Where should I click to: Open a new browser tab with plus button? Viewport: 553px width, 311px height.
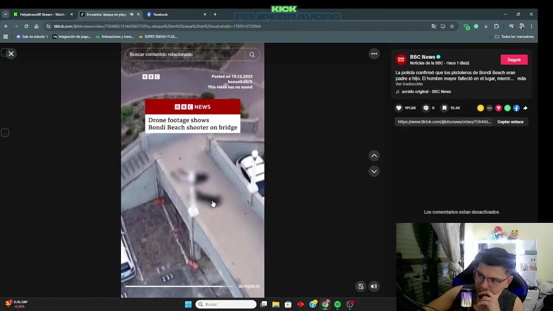click(x=215, y=14)
